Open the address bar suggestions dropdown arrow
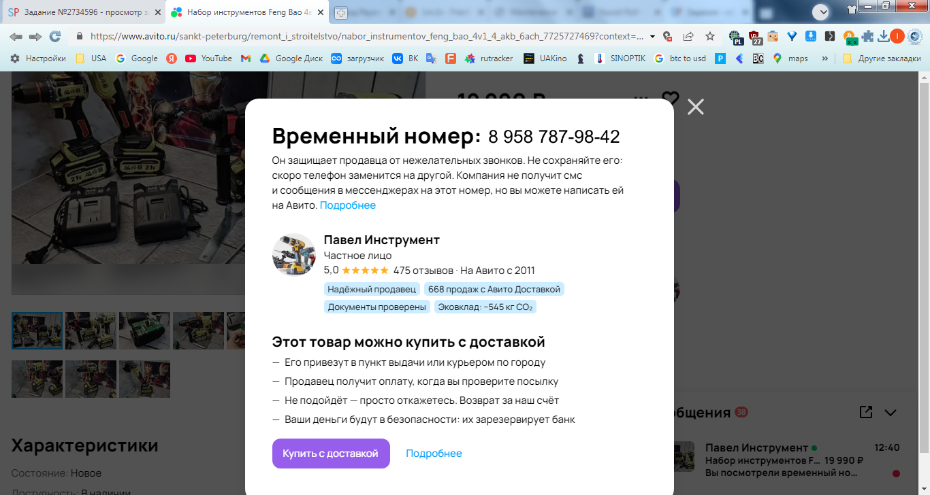 (653, 37)
